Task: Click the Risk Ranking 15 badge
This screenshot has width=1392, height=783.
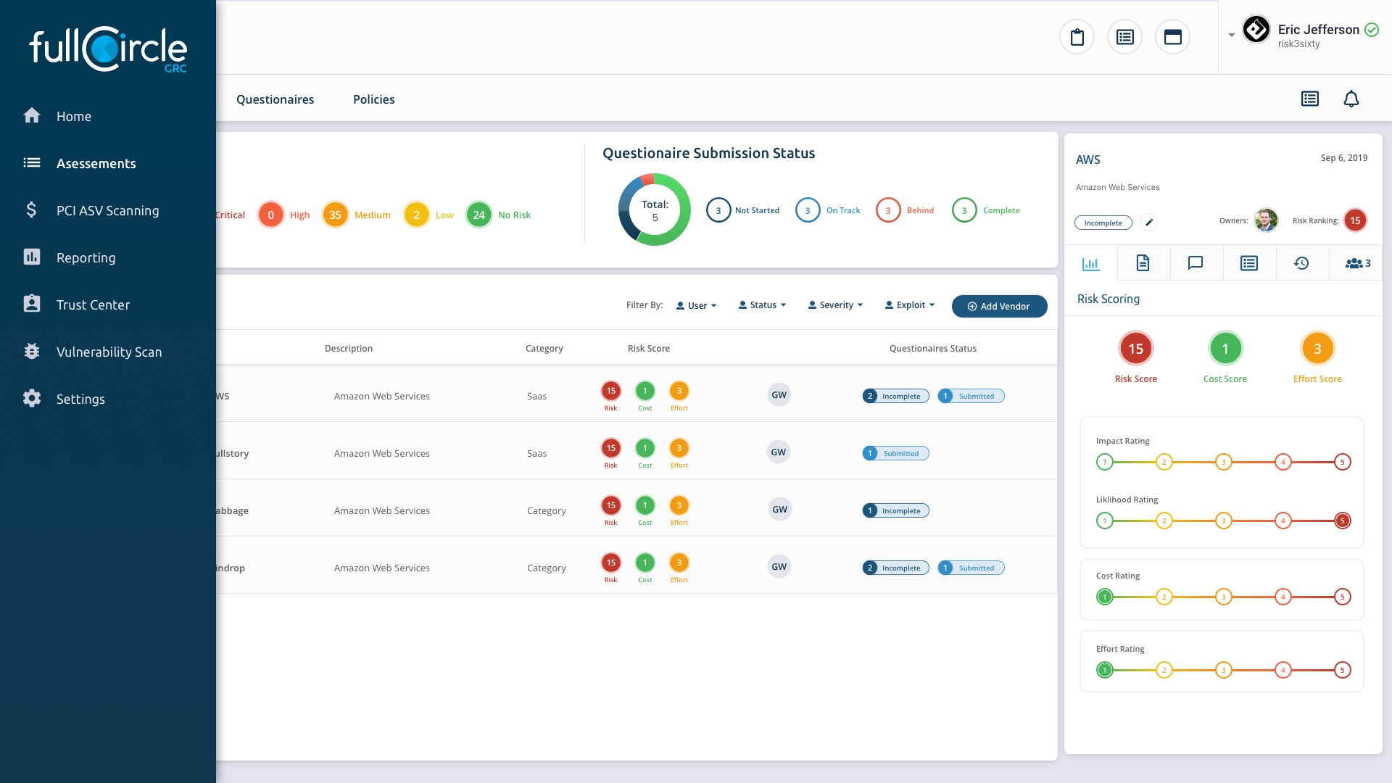Action: click(1355, 220)
